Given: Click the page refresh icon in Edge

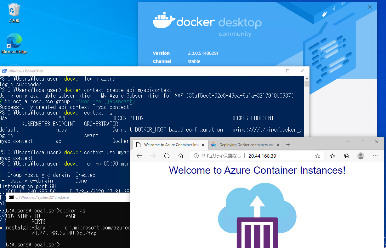Looking at the screenshot, I should point(167,155).
